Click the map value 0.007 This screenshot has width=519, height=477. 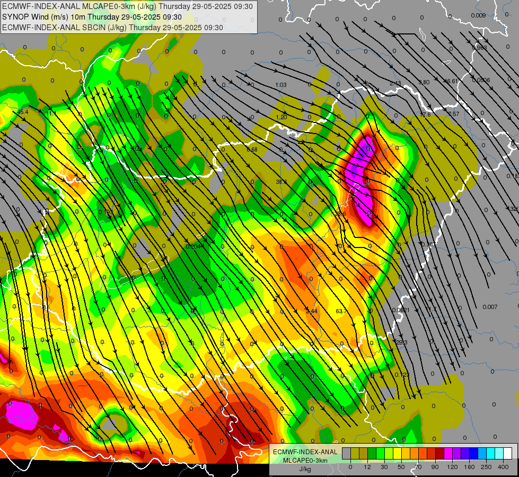pos(490,307)
